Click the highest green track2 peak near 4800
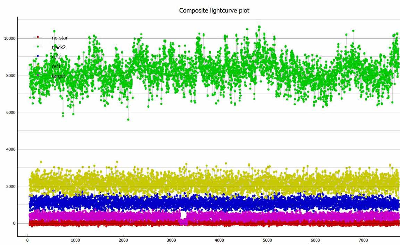Viewport: 400px width, 245px height. click(259, 27)
